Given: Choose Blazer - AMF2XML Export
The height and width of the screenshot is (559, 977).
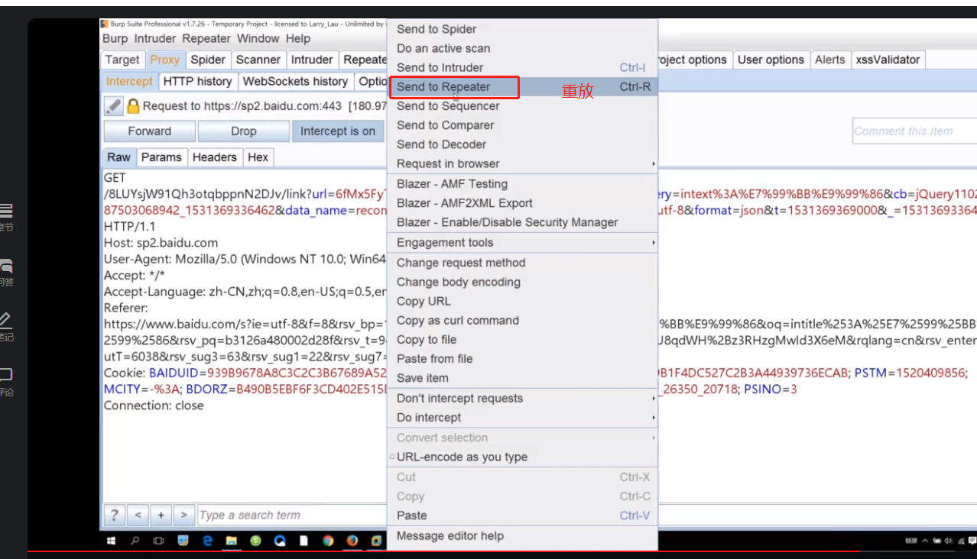Looking at the screenshot, I should (x=522, y=203).
